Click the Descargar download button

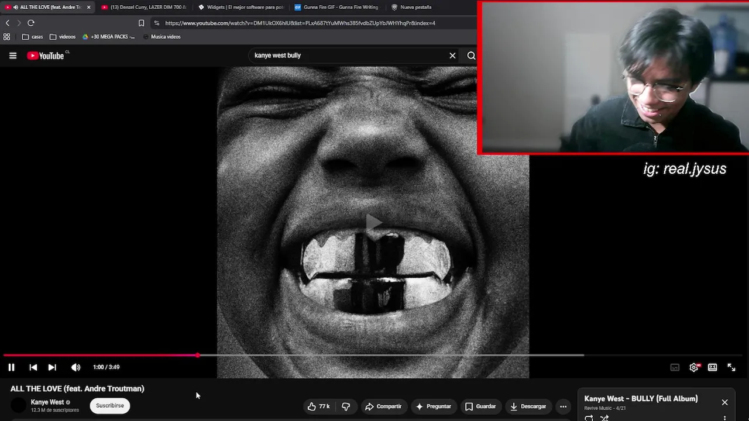point(528,406)
